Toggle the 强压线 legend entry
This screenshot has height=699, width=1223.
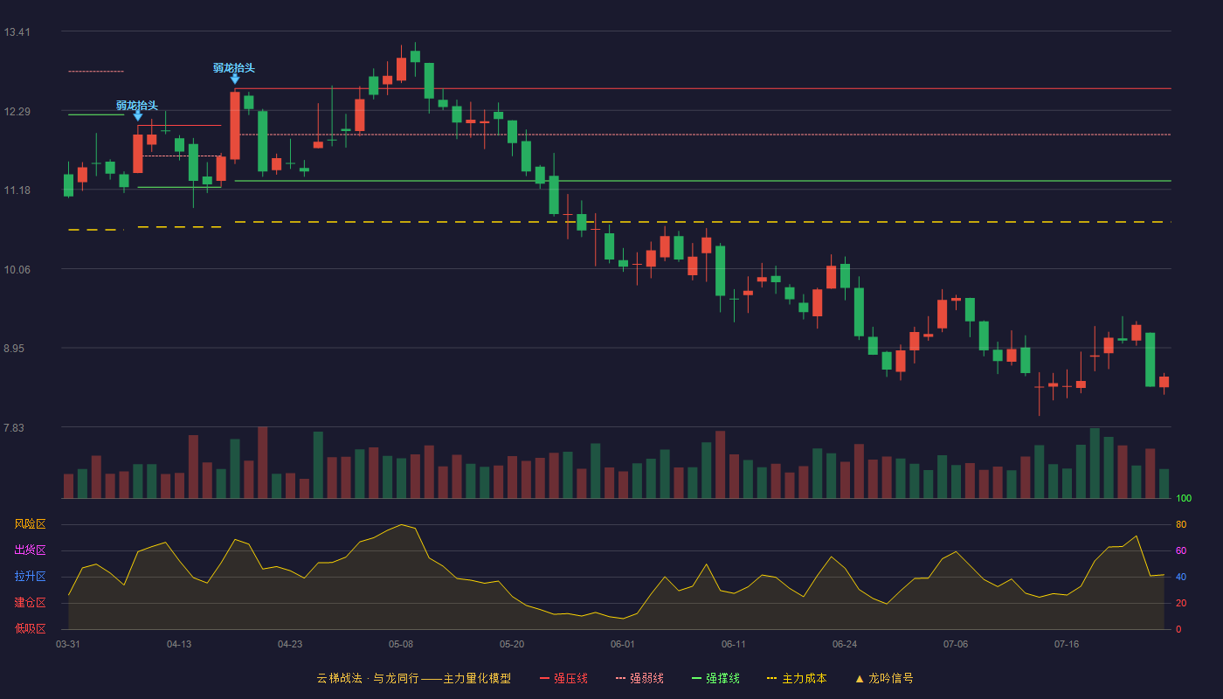[563, 678]
